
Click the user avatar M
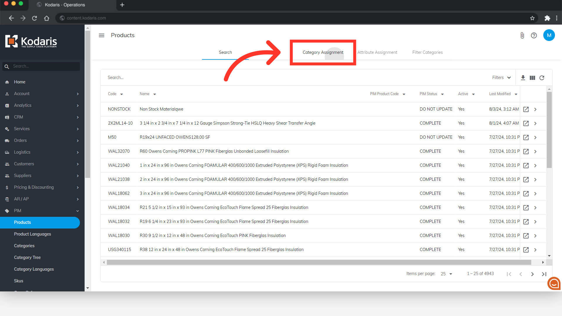pos(549,35)
